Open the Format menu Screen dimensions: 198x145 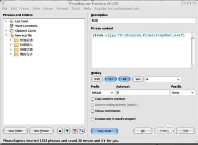click(63, 9)
